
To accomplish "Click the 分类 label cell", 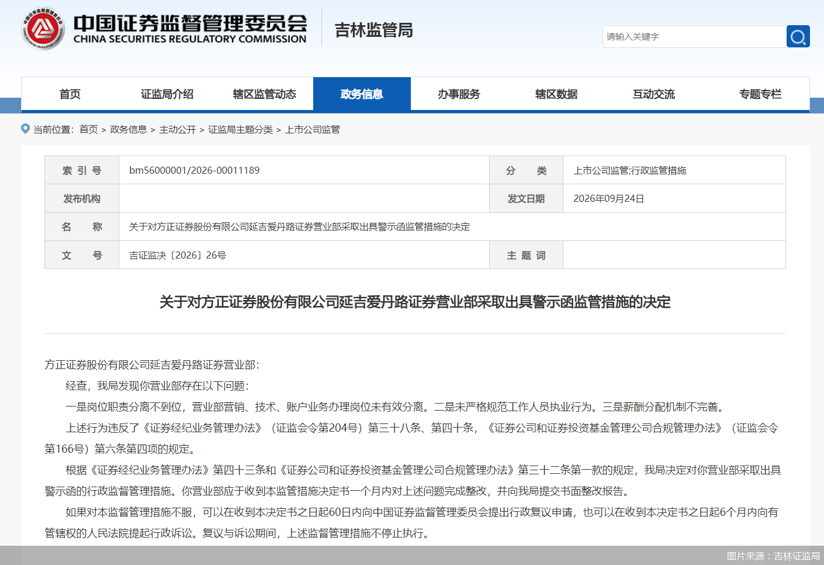I will (526, 170).
